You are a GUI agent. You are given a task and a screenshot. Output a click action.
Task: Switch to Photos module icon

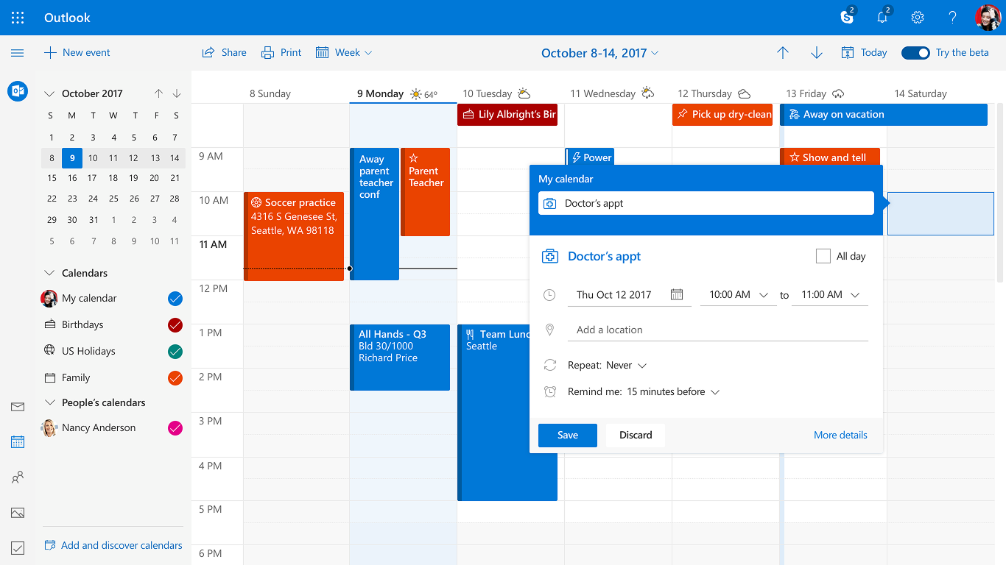click(x=18, y=513)
